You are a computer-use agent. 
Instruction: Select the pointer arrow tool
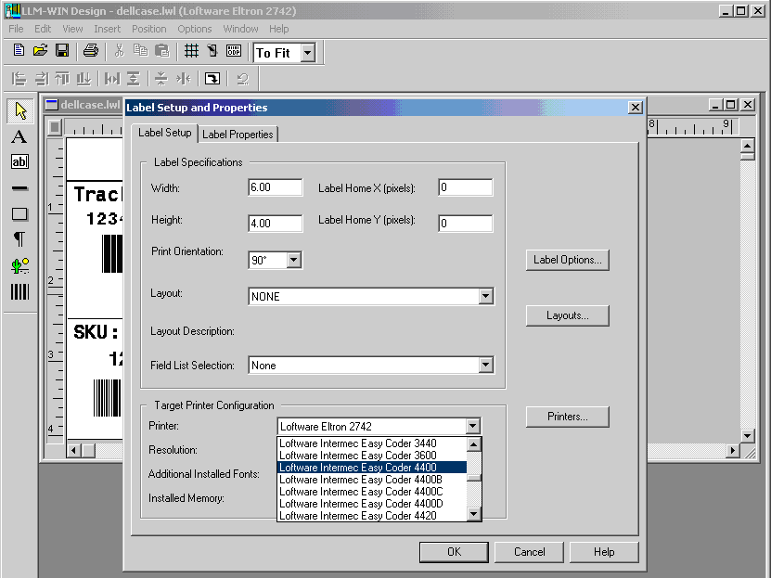(x=19, y=111)
